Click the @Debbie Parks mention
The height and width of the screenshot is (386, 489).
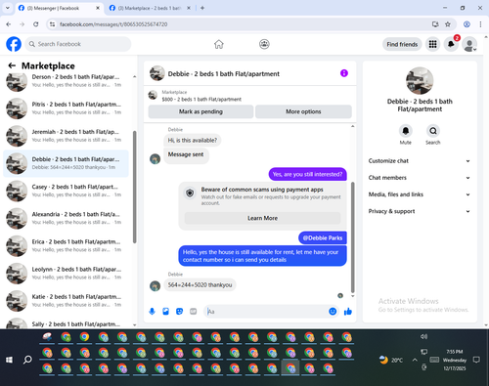tap(323, 238)
